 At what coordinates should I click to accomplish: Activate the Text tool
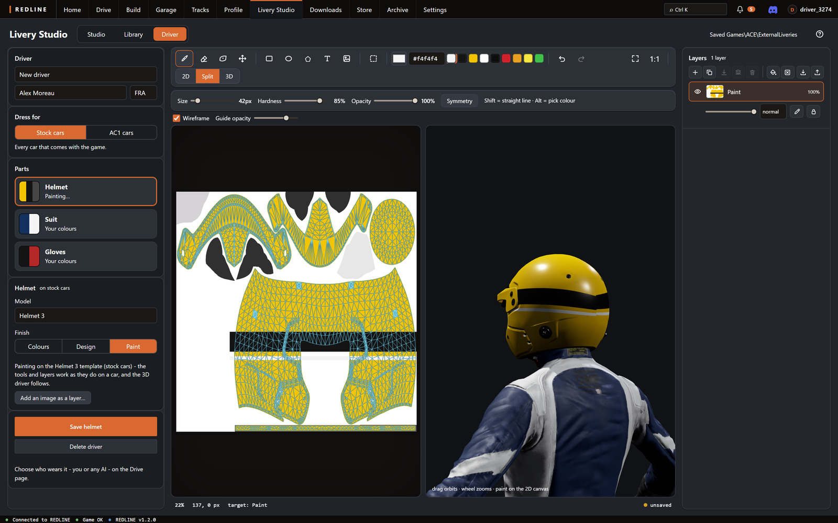(x=327, y=59)
